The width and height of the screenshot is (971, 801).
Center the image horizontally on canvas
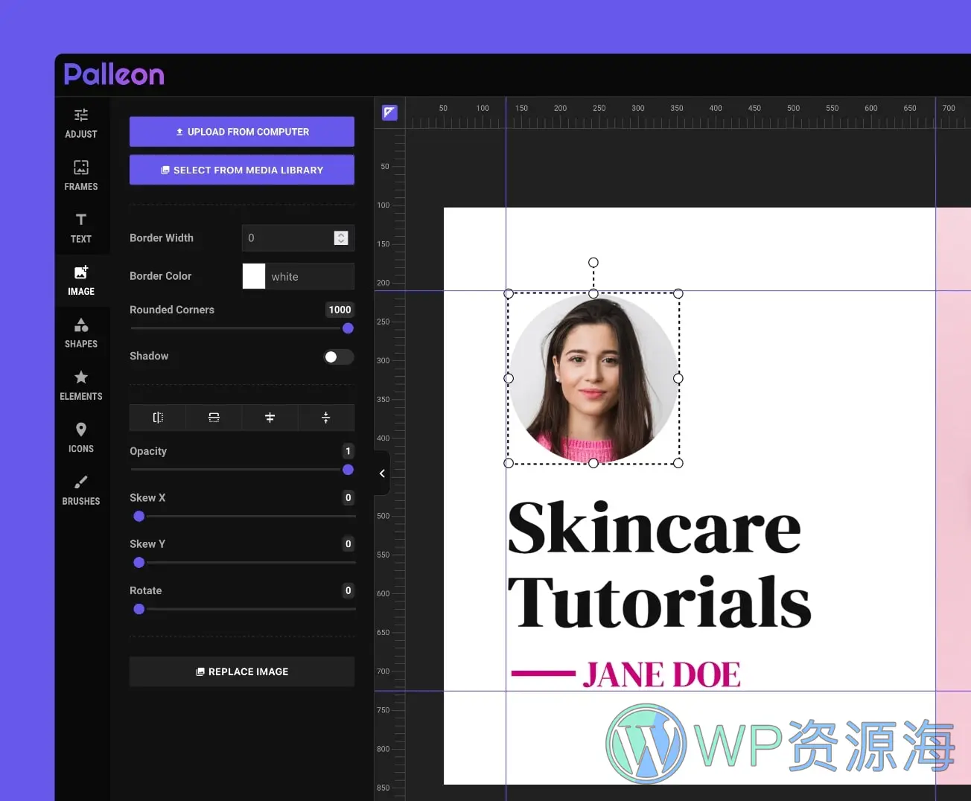point(270,418)
